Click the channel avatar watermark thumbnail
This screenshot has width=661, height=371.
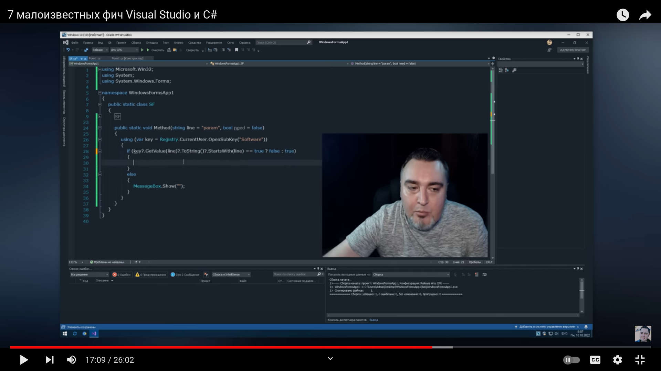coord(643,334)
